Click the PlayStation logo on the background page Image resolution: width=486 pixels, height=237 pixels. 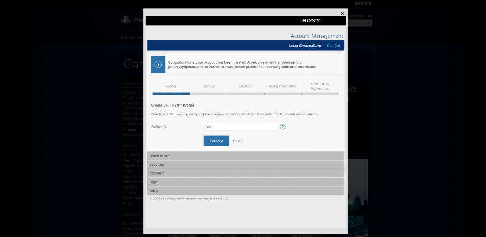click(x=125, y=20)
